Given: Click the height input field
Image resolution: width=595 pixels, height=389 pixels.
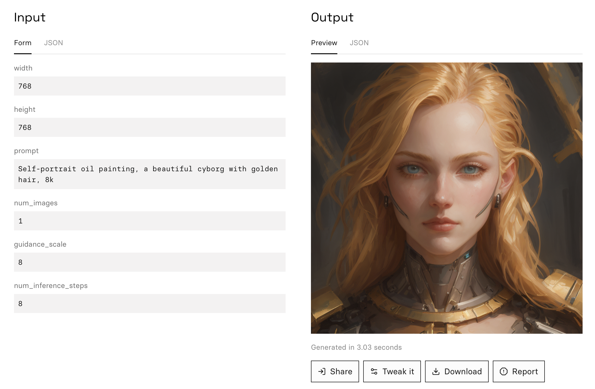Looking at the screenshot, I should pyautogui.click(x=150, y=127).
